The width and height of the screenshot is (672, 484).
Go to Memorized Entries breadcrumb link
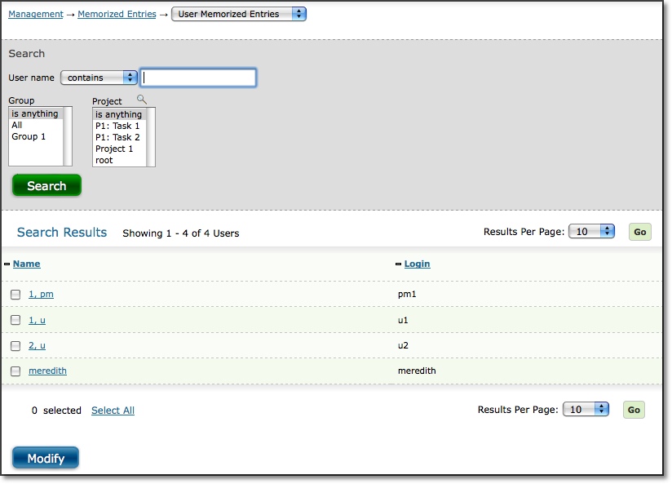(117, 14)
